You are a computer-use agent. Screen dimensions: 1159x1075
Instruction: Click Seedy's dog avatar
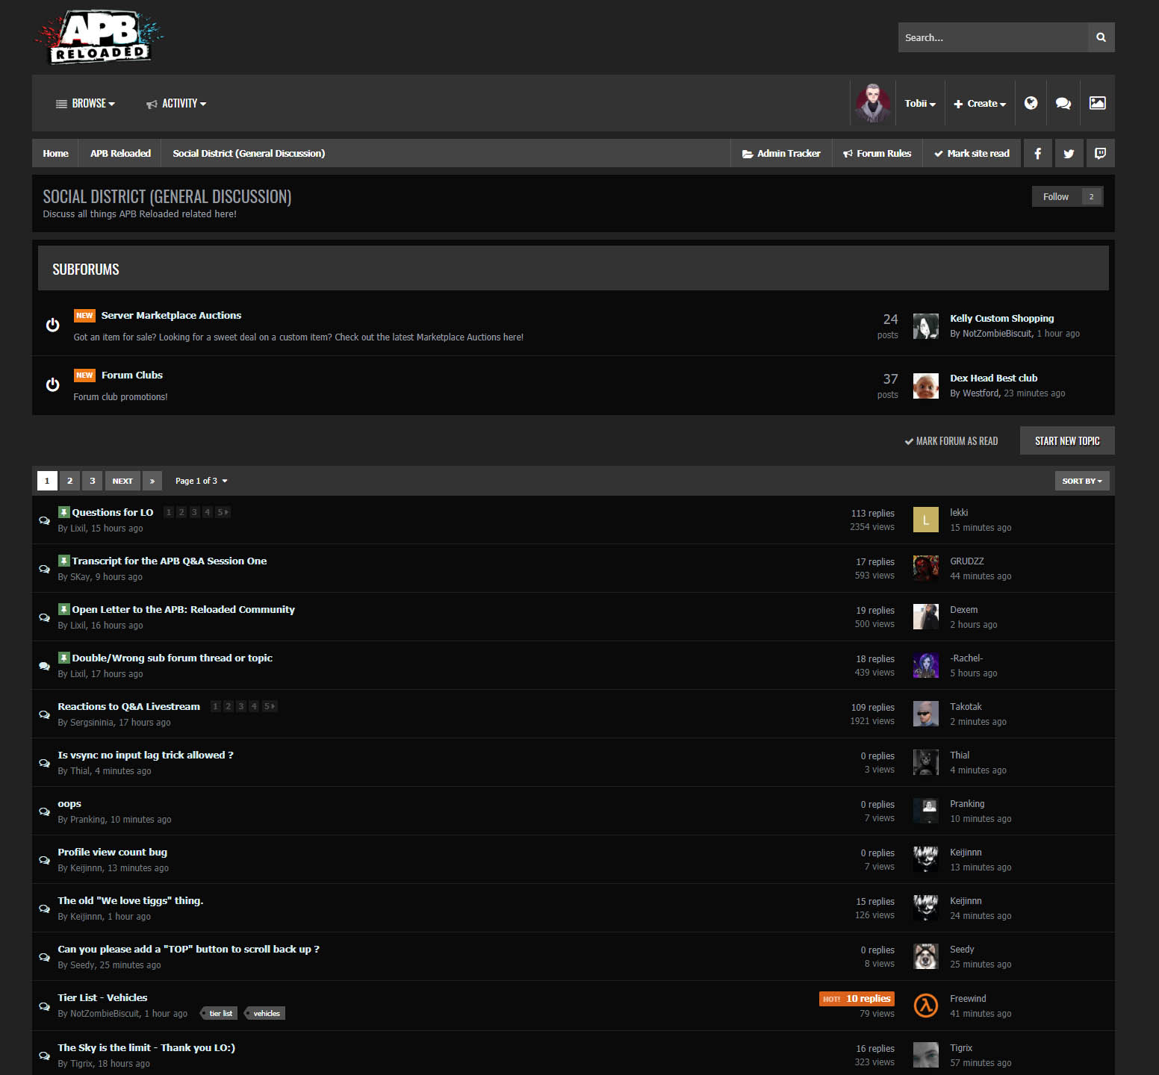pos(926,956)
